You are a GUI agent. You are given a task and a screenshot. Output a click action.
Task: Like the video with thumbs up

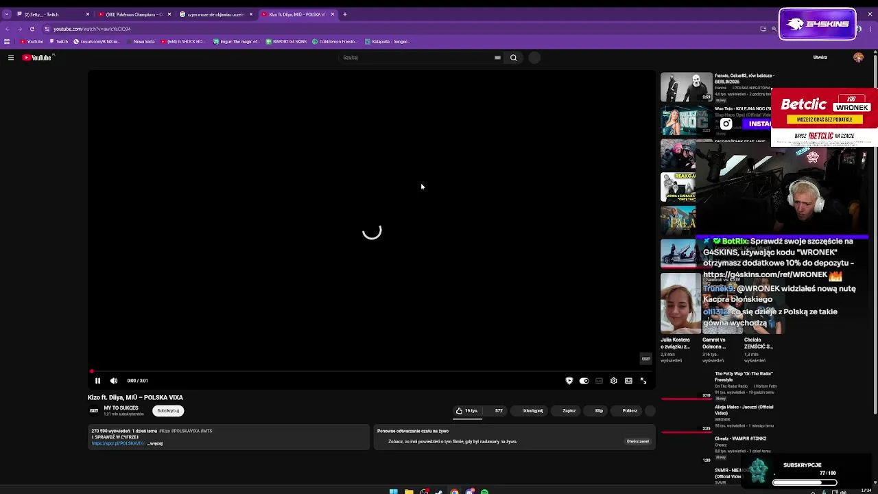(466, 411)
